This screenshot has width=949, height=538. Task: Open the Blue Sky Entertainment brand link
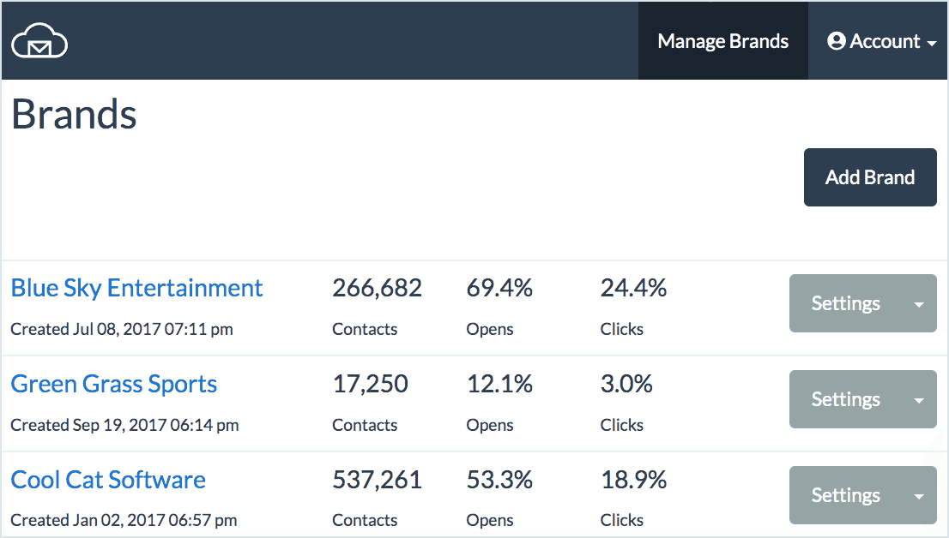click(x=136, y=288)
